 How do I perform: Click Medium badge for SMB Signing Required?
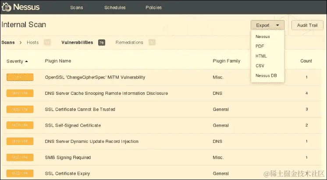[x=20, y=157]
